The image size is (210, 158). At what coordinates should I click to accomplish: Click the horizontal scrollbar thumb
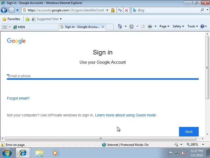(101, 139)
